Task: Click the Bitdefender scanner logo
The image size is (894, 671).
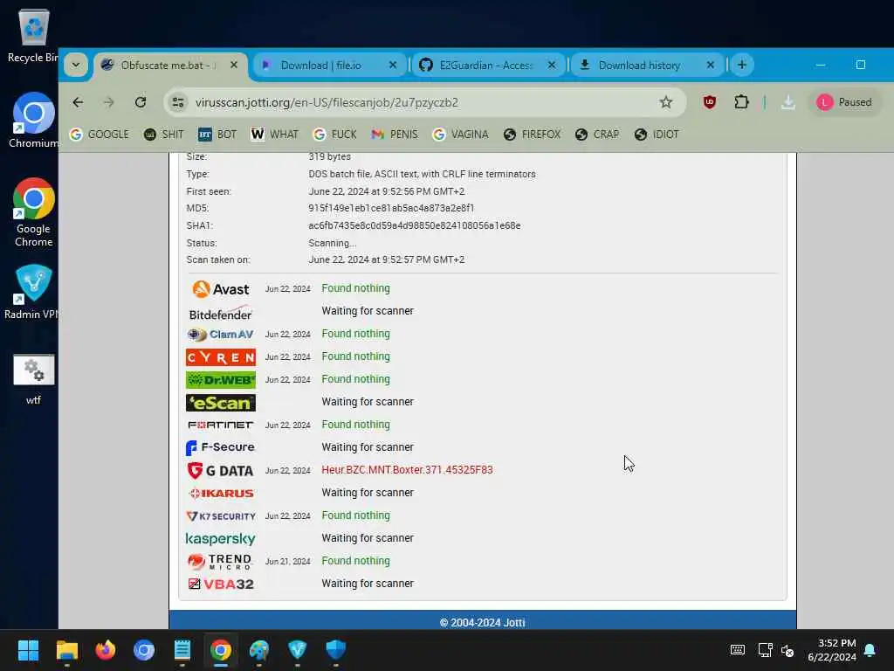Action: pyautogui.click(x=221, y=314)
